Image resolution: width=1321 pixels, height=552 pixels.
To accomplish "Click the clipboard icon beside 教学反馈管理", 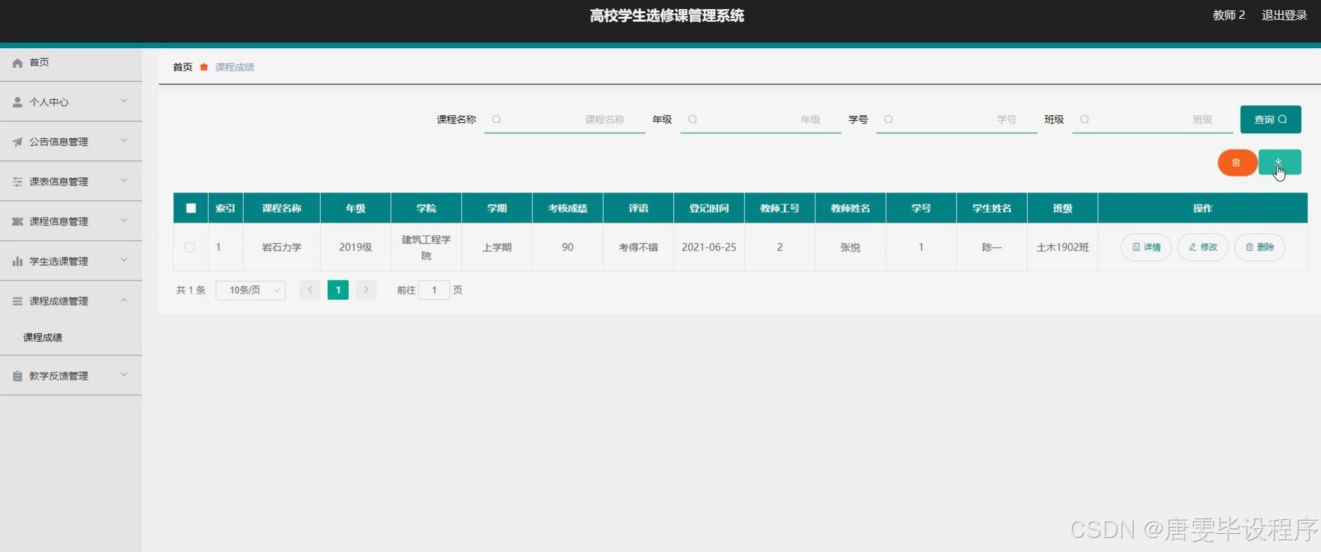I will 17,375.
